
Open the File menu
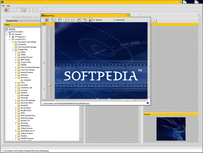pyautogui.click(x=3, y=6)
